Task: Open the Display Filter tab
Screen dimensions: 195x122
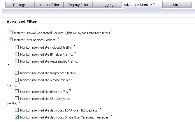Action: 78,5
